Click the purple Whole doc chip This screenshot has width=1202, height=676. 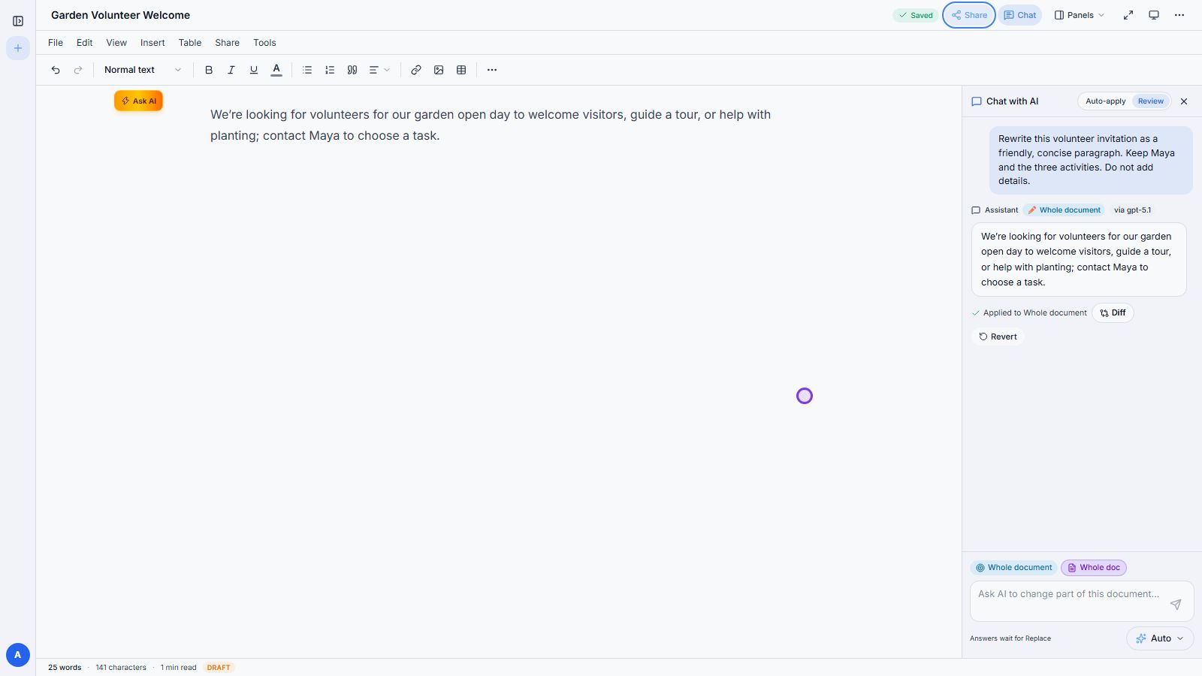coord(1094,568)
